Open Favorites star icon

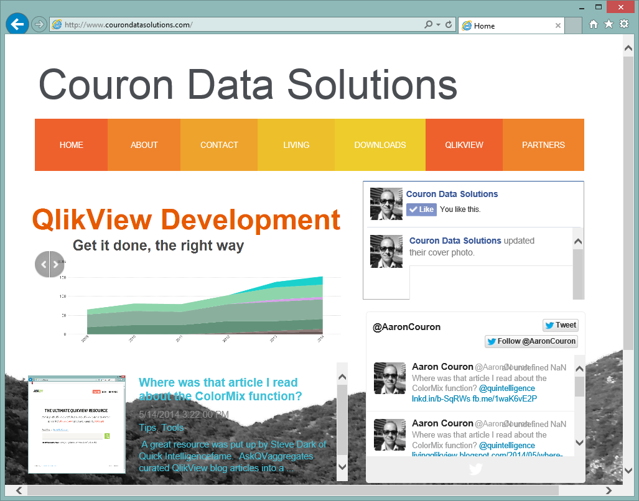click(609, 24)
